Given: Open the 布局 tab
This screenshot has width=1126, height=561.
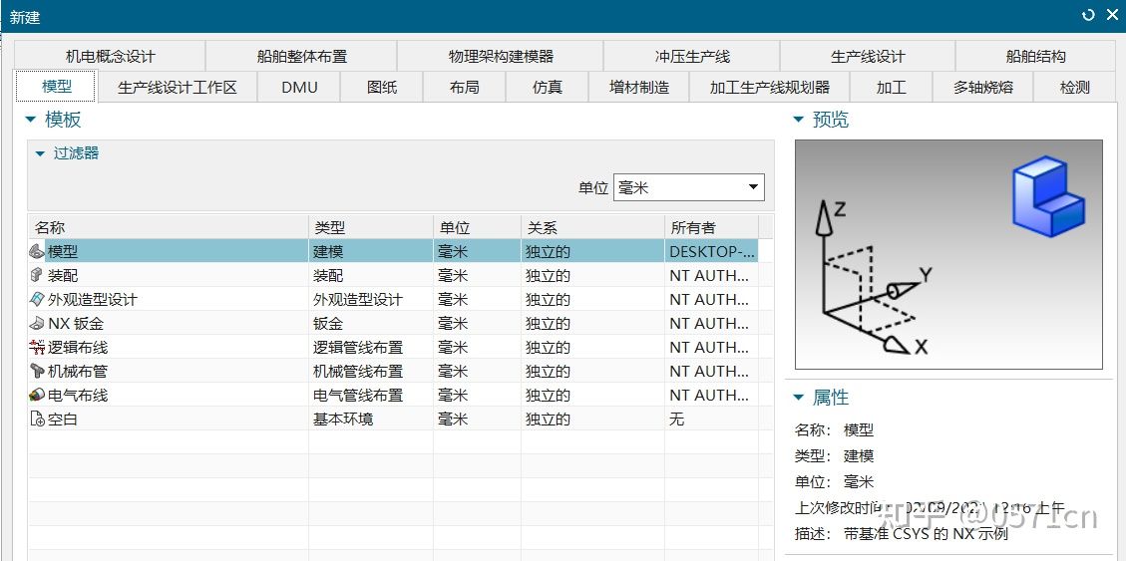Looking at the screenshot, I should click(x=465, y=88).
